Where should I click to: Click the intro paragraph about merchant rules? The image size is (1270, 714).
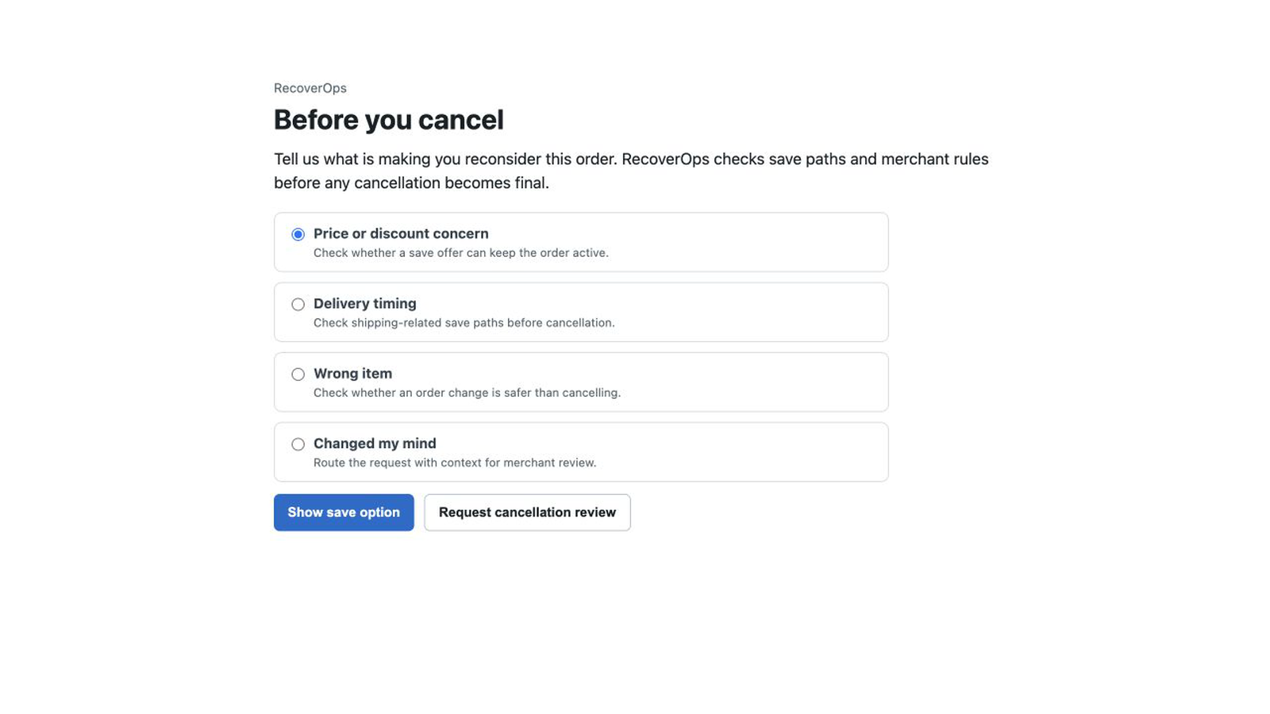pyautogui.click(x=631, y=171)
